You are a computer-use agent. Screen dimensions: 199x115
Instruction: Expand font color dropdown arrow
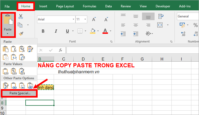pos(111,31)
